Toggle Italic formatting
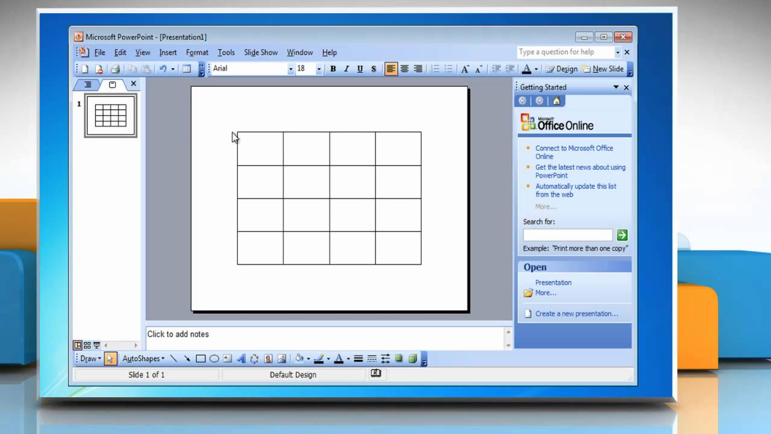 (x=346, y=69)
